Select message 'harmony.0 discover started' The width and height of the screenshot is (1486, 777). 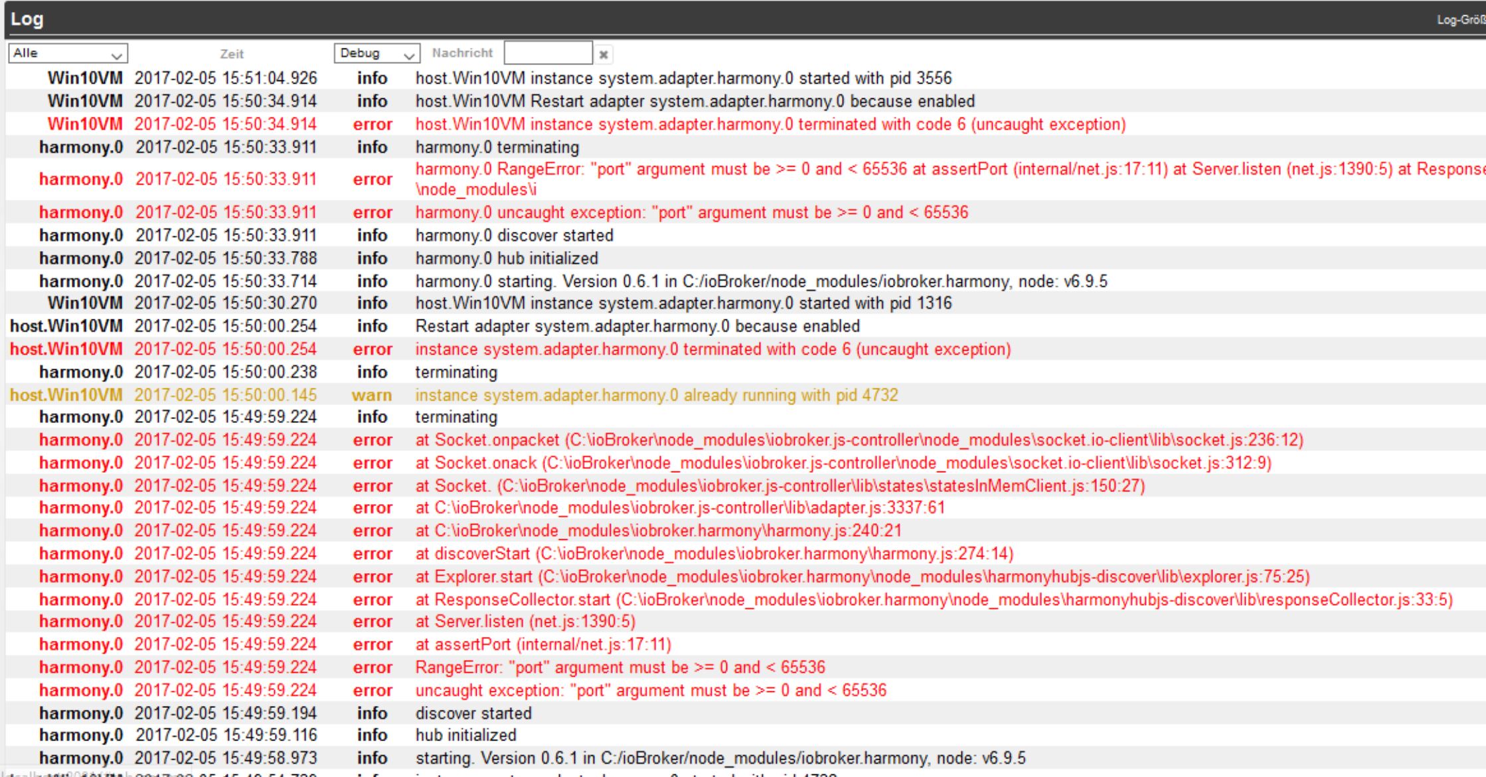(514, 235)
